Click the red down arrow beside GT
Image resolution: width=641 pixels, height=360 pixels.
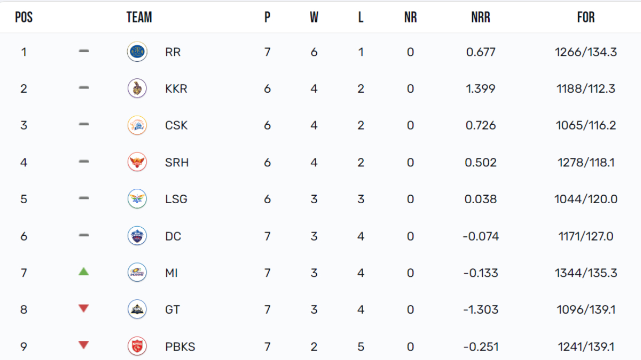click(83, 308)
